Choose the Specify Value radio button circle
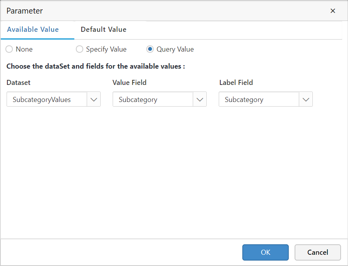 tap(79, 49)
